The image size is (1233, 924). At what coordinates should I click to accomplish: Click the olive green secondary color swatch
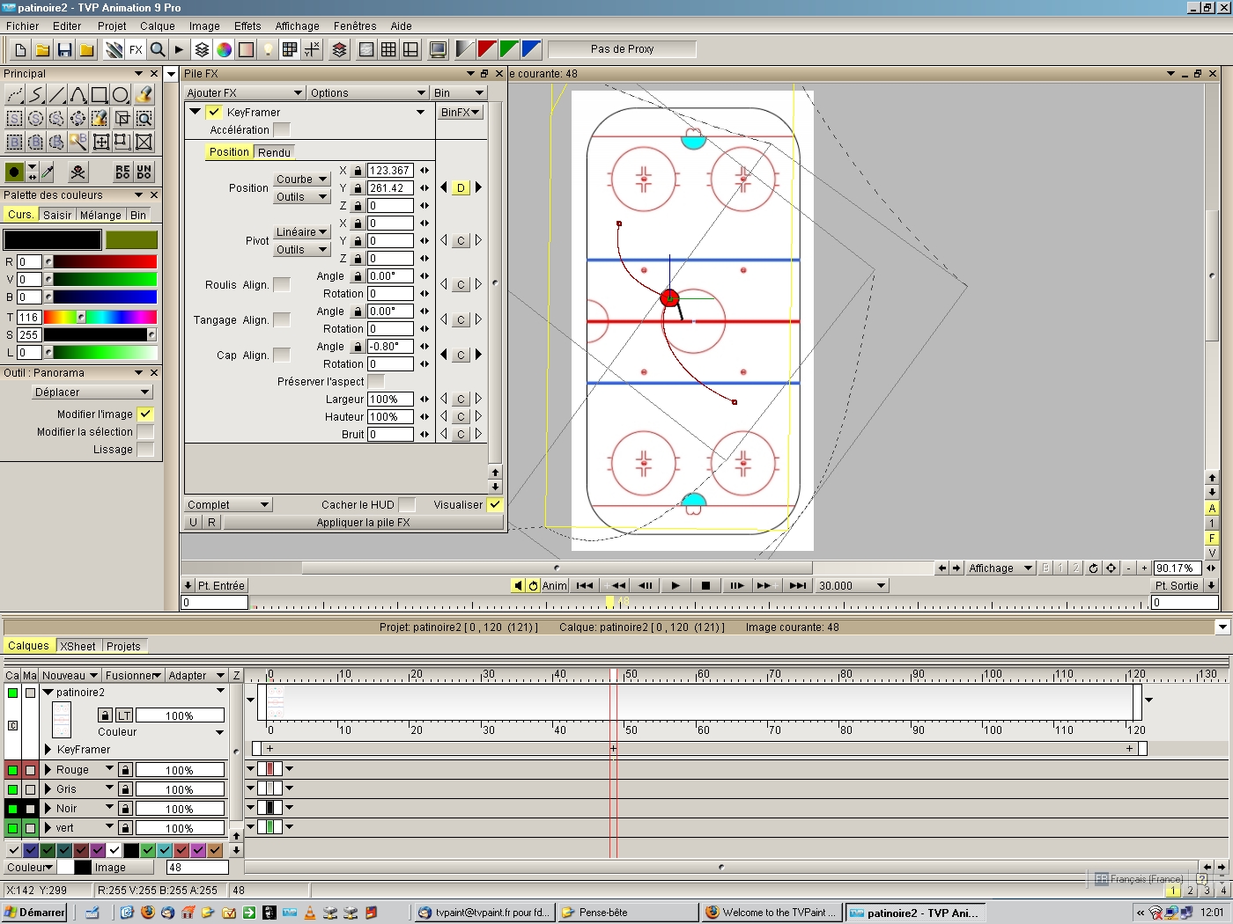point(131,239)
